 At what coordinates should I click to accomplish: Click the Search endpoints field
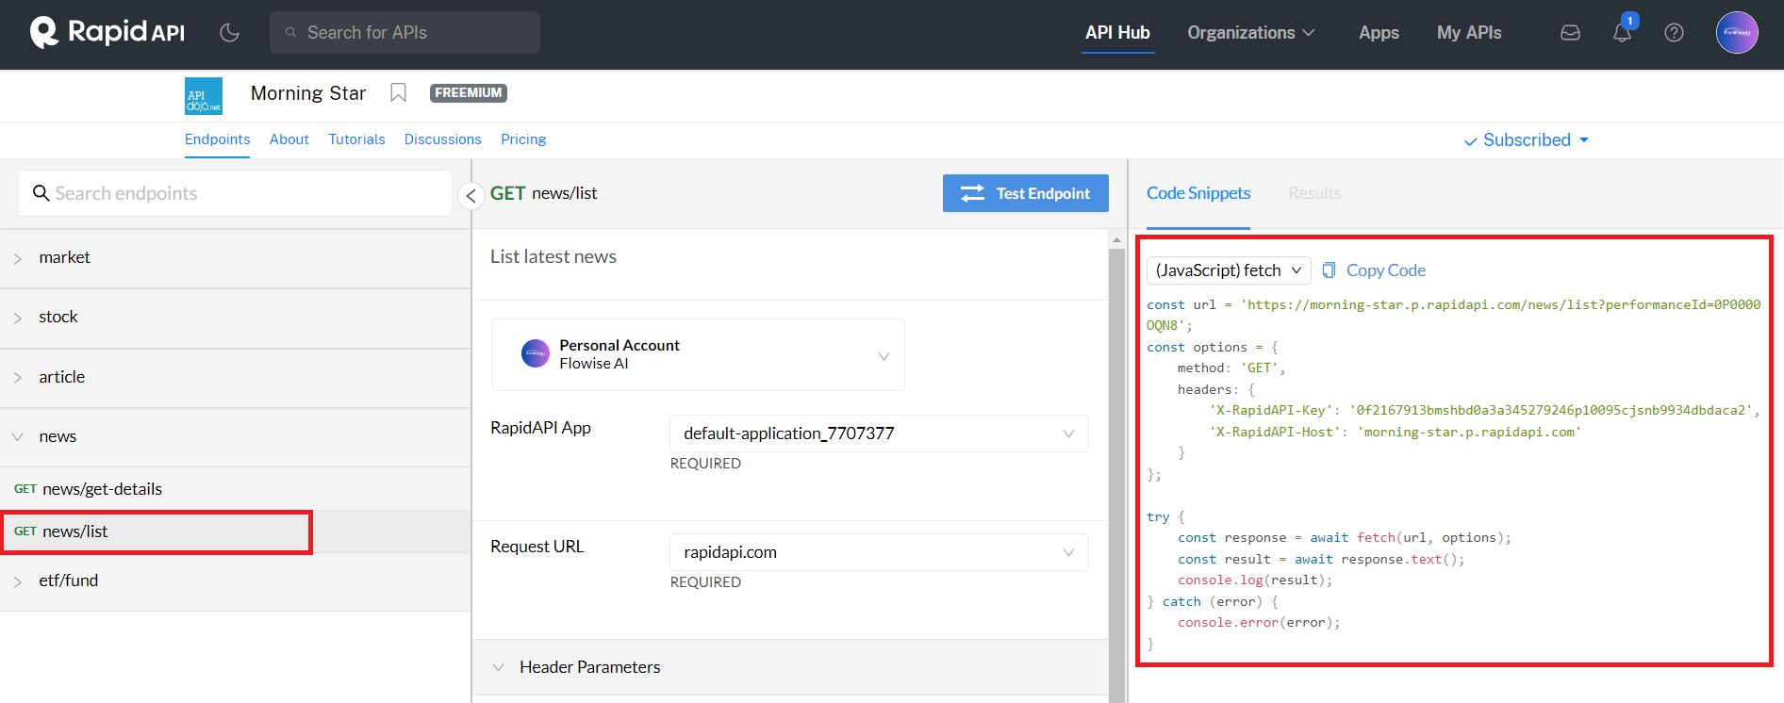pyautogui.click(x=236, y=193)
